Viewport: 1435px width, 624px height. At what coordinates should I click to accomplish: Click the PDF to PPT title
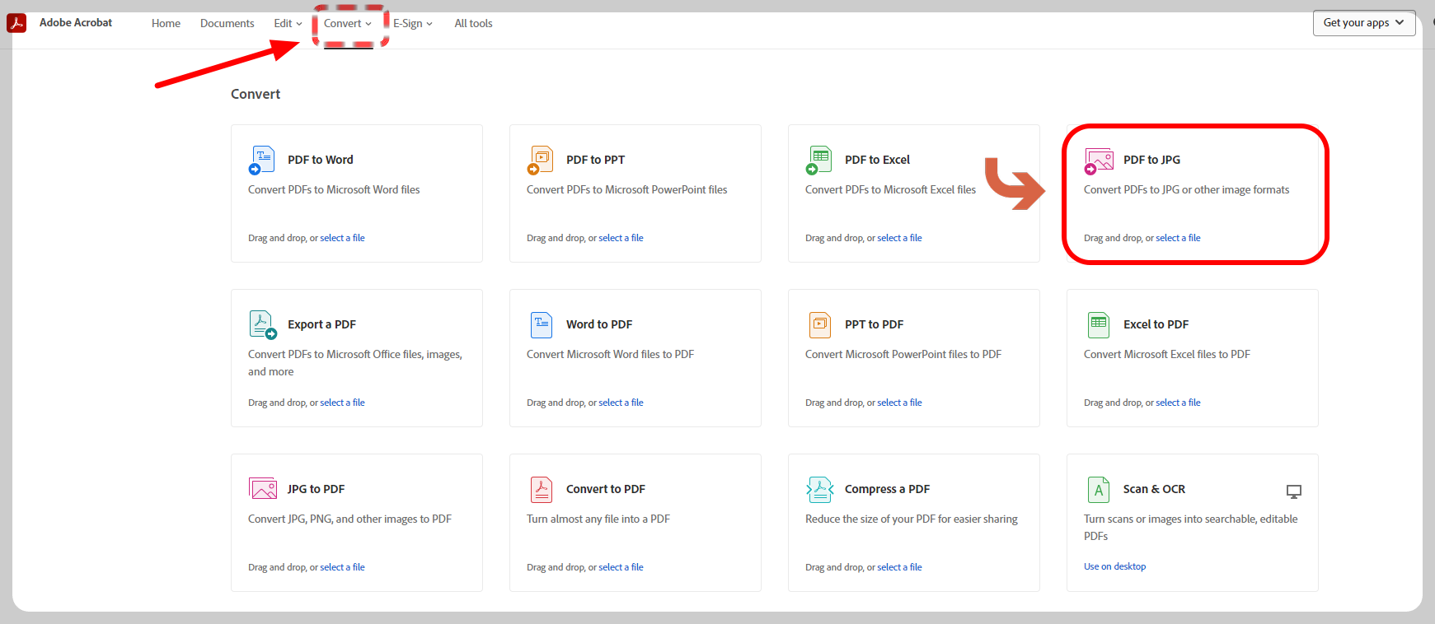pos(595,160)
